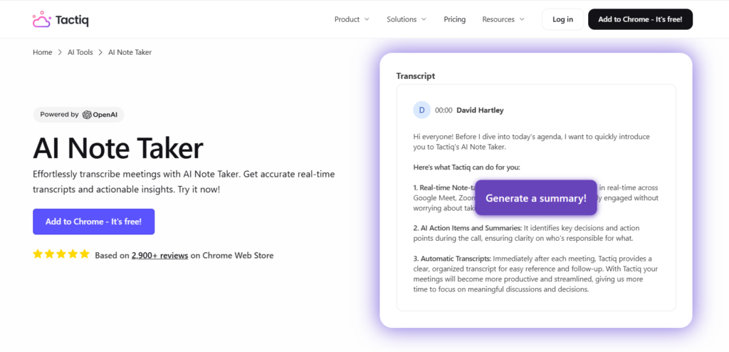The image size is (729, 352).
Task: Click the five-star rating icons
Action: [61, 254]
